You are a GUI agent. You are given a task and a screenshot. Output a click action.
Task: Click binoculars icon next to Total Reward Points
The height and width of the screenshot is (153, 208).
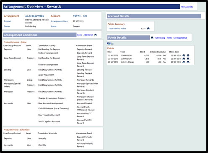(x=148, y=29)
